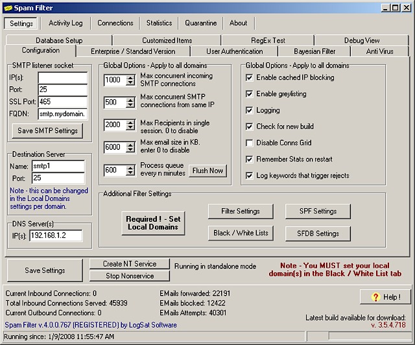This screenshot has height=345, width=415.
Task: Open SFDB Settings
Action: tap(318, 233)
